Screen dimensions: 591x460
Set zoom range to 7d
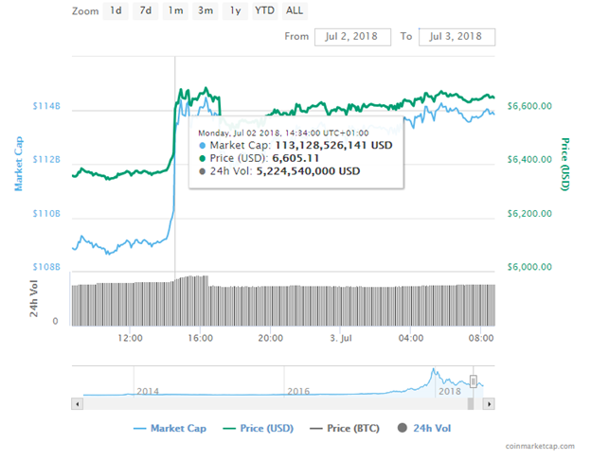coord(145,11)
